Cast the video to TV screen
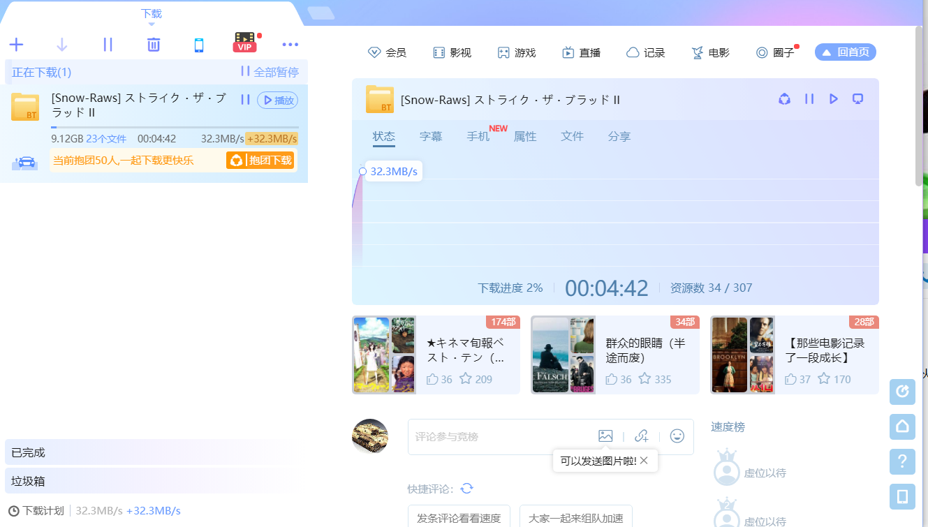Screen dimensions: 928x527 pos(857,99)
